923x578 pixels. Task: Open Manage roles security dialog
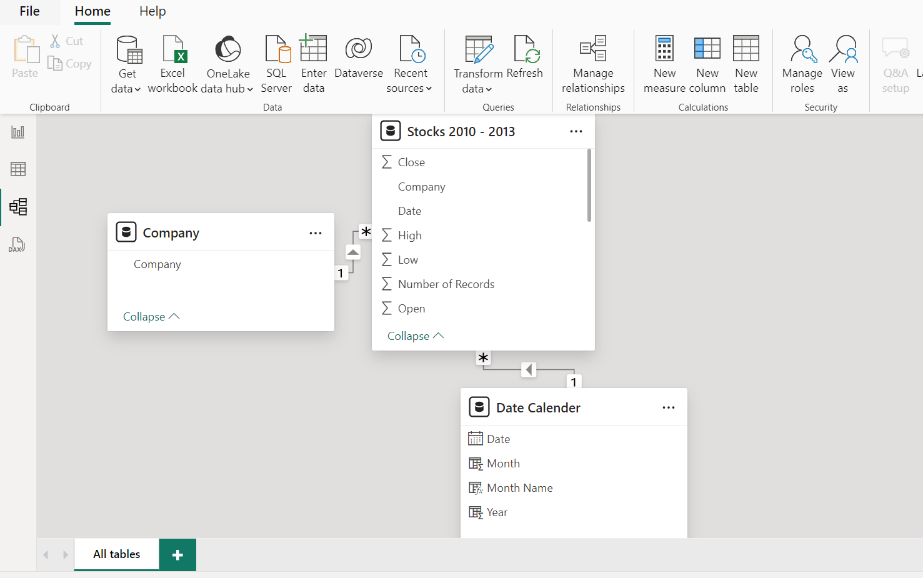pyautogui.click(x=802, y=64)
